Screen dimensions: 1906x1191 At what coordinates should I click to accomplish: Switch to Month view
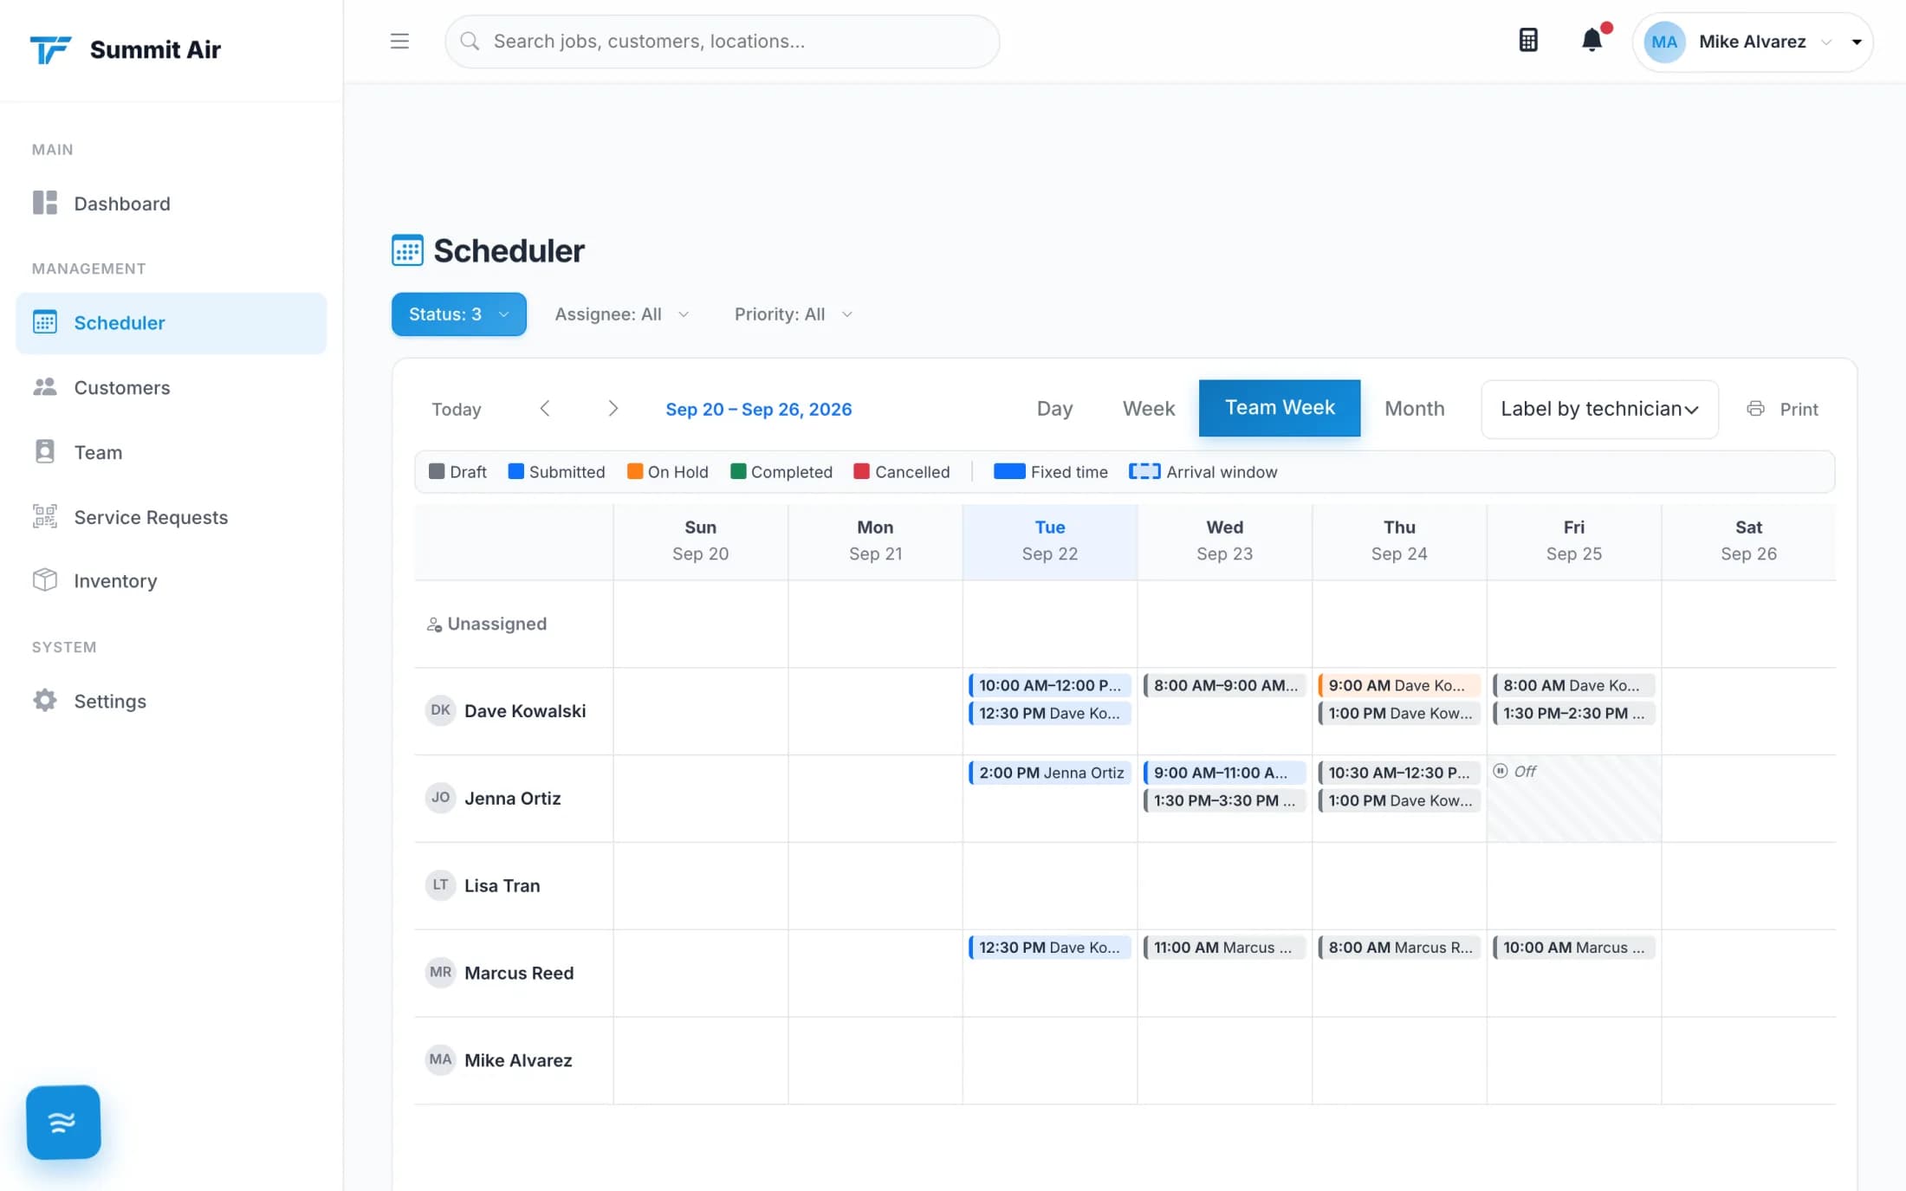pos(1414,408)
